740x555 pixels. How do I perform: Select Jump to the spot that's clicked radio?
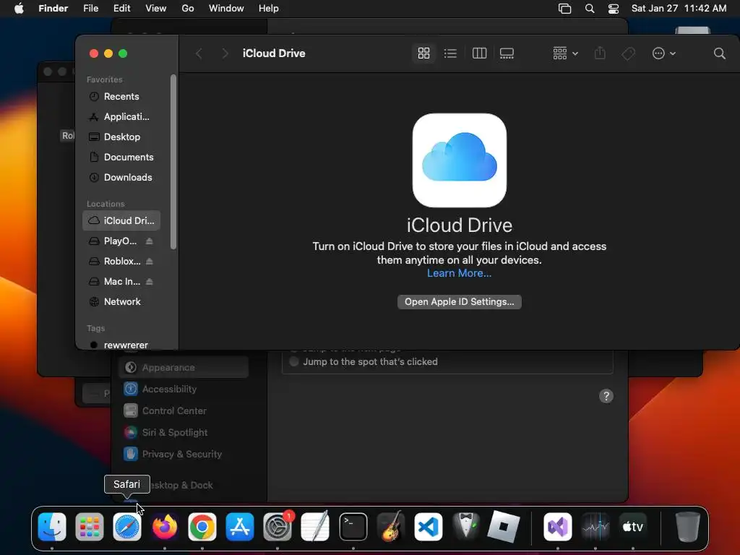[x=294, y=361]
